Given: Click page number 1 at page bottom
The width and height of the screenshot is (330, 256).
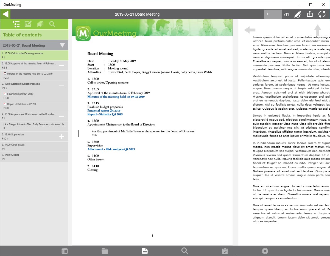Looking at the screenshot, I should pyautogui.click(x=152, y=235).
